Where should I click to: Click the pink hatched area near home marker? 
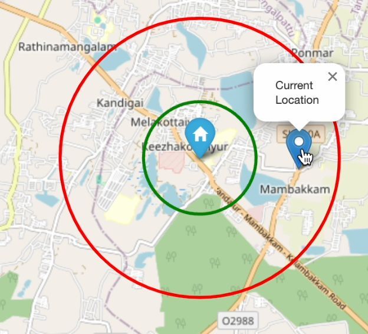tap(172, 162)
